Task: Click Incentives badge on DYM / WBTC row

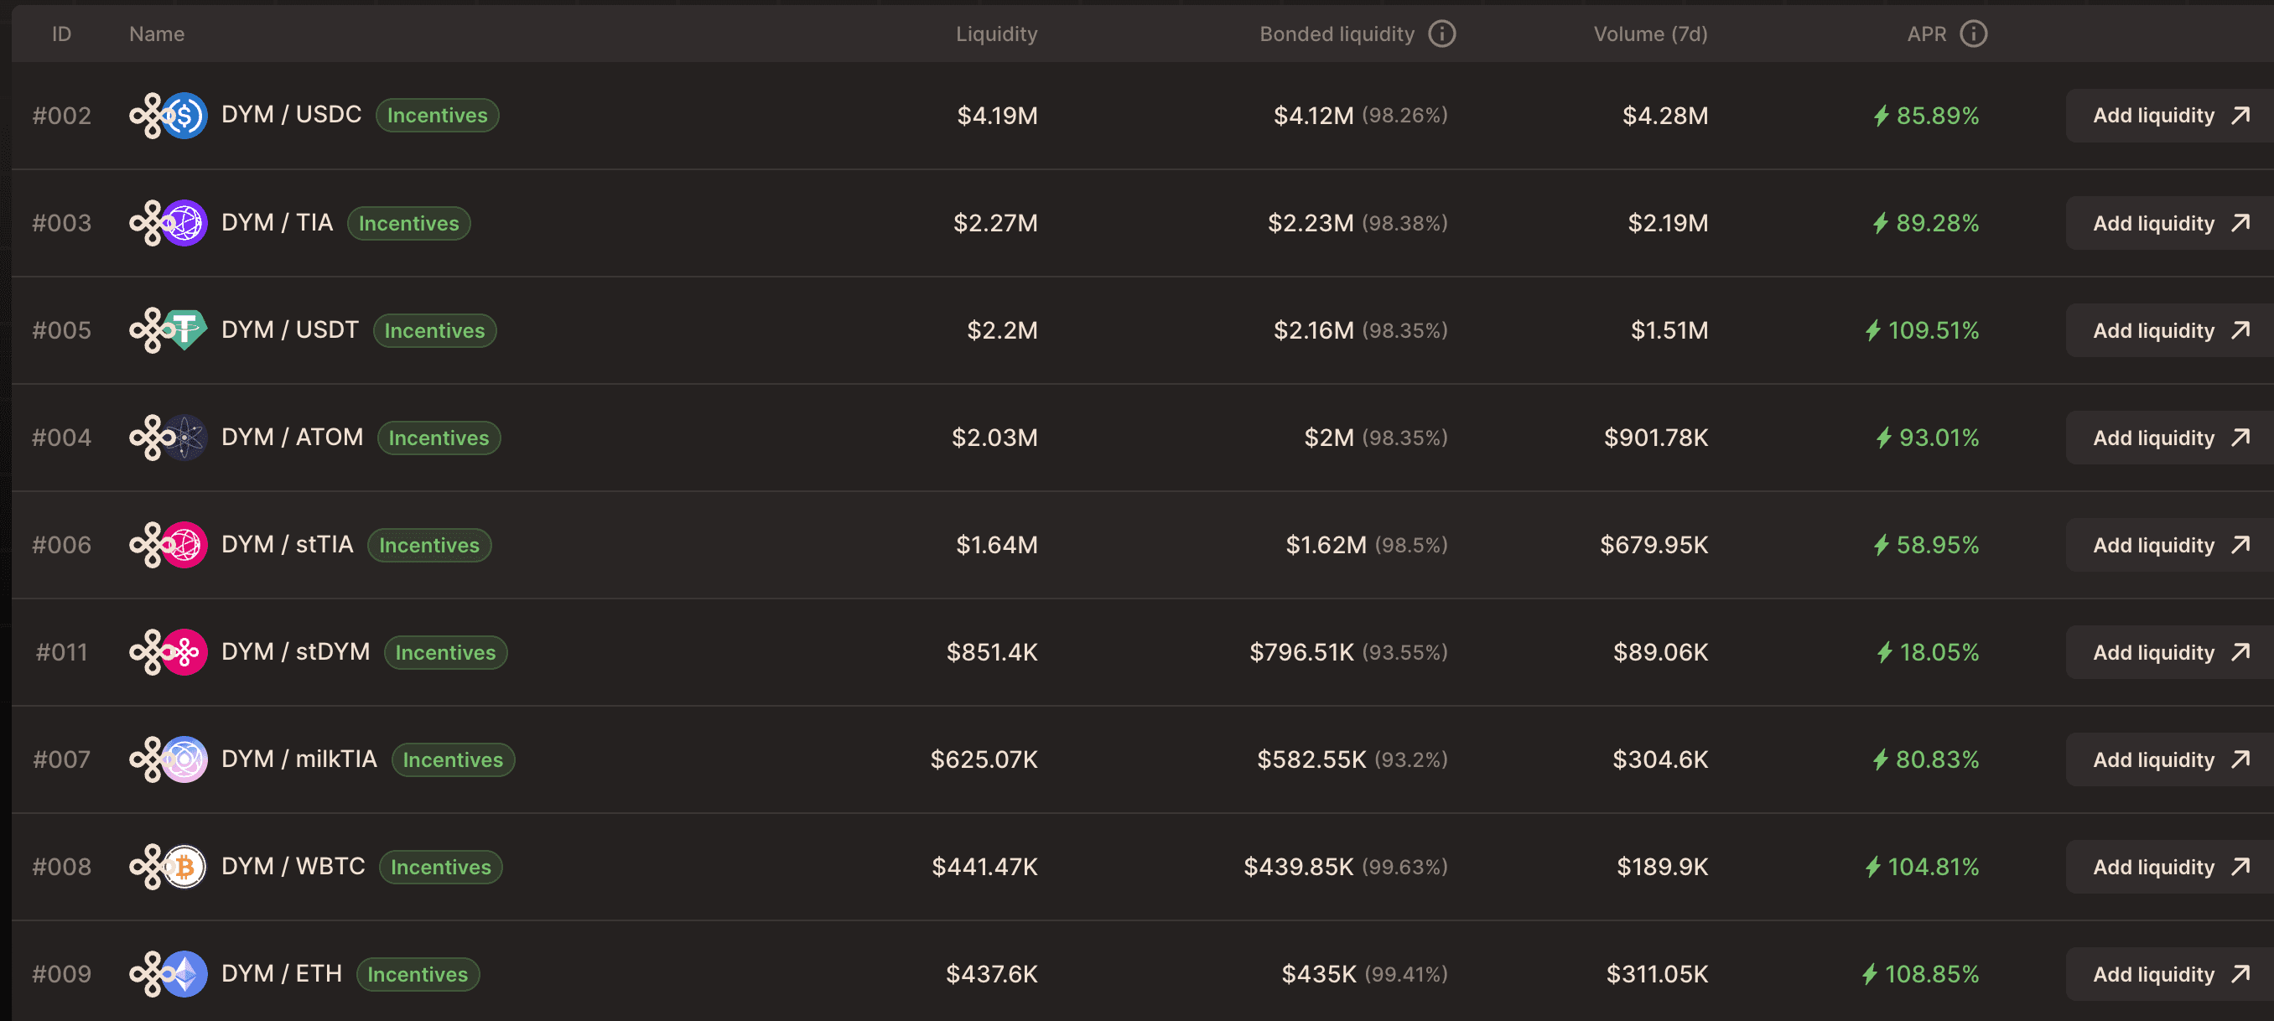Action: coord(440,867)
